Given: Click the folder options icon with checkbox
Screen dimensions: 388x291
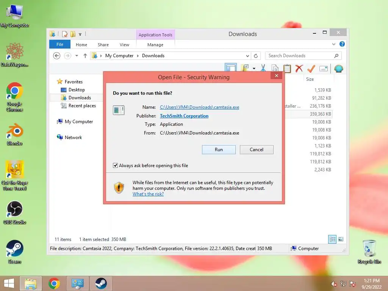Looking at the screenshot, I should click(x=245, y=68).
